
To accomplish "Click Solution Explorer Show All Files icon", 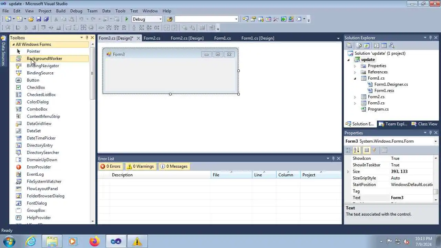I will 359,45.
